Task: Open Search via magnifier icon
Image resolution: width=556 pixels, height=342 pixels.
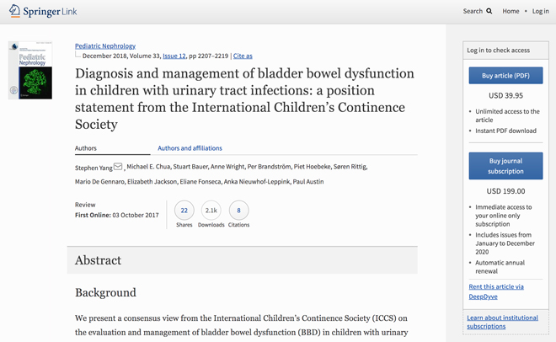Action: coord(489,11)
